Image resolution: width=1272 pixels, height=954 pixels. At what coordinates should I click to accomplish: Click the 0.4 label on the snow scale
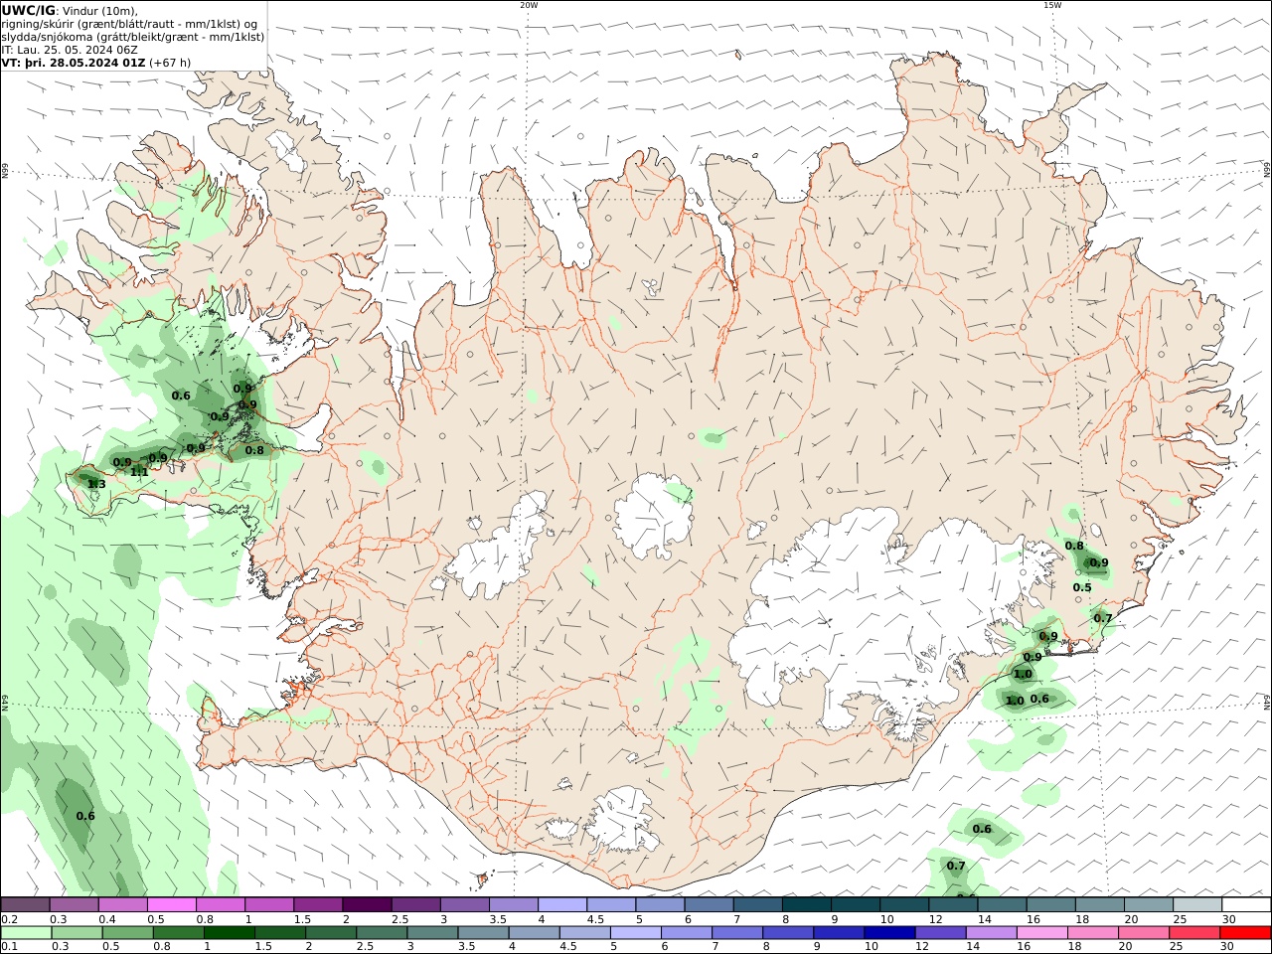(107, 919)
